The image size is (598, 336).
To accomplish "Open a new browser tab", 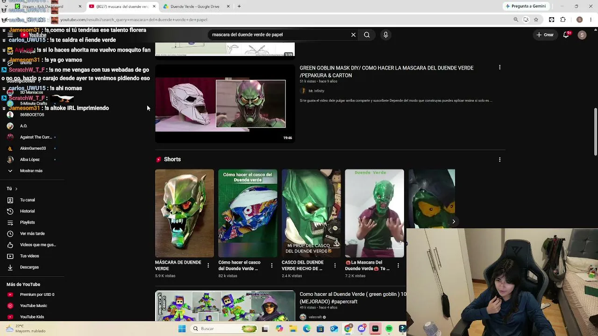I will [x=239, y=7].
